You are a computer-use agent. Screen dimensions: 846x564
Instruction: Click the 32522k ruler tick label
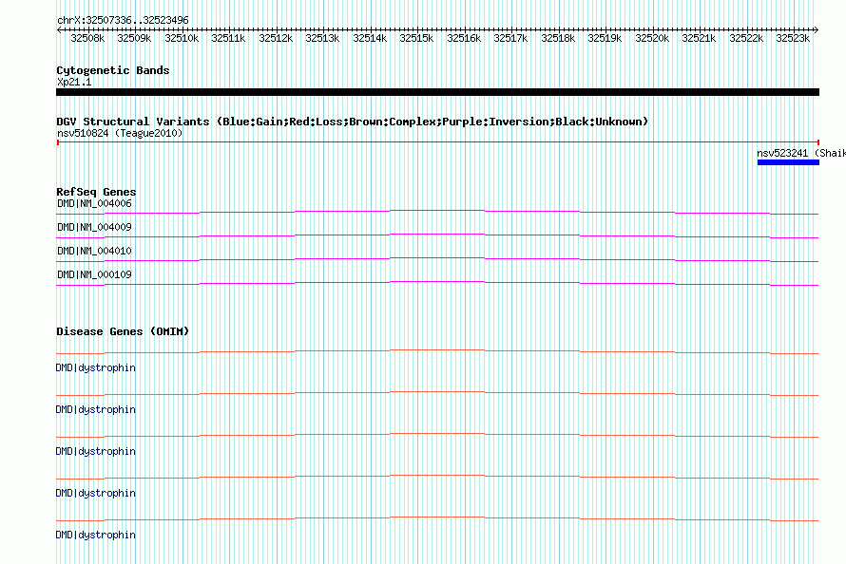[x=746, y=39]
